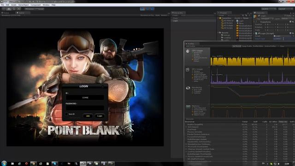
Task: Click the Profiler Clear button
Action: pyautogui.click(x=282, y=46)
